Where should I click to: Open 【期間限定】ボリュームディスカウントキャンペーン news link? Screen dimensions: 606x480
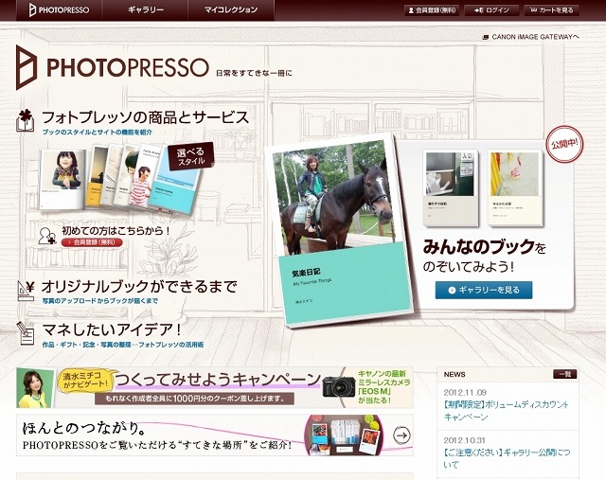tap(507, 411)
